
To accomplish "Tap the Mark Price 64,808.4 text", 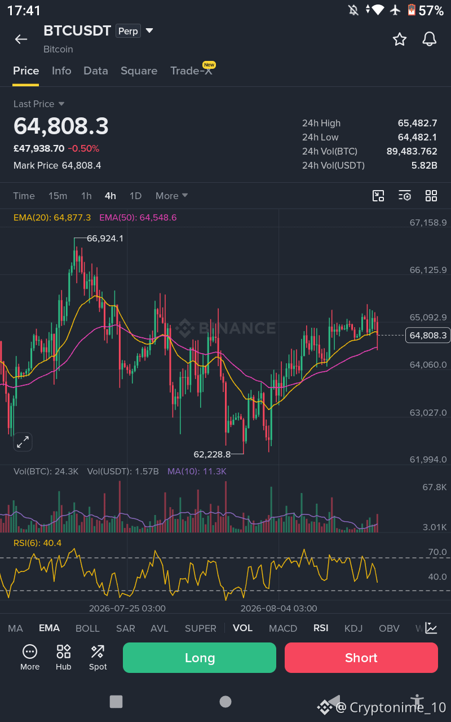I will click(x=58, y=165).
